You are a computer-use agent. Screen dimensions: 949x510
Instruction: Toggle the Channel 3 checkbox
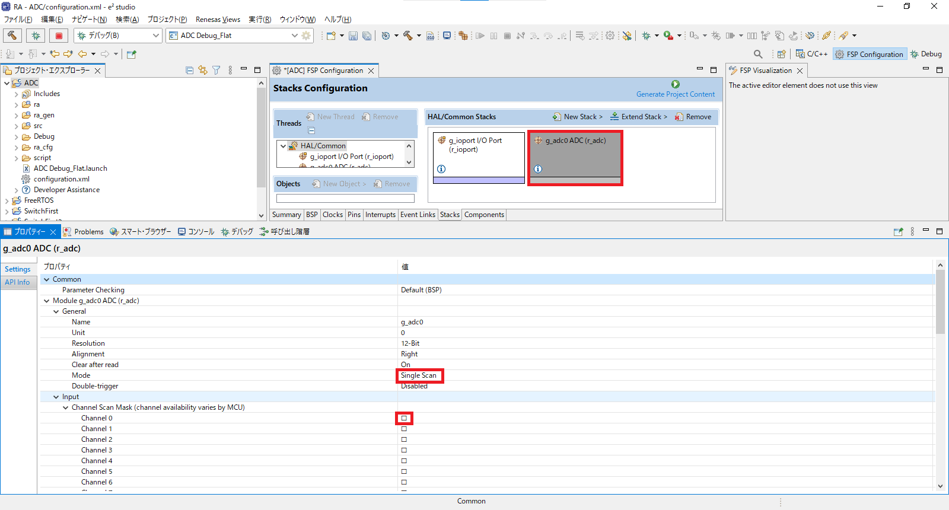tap(404, 450)
